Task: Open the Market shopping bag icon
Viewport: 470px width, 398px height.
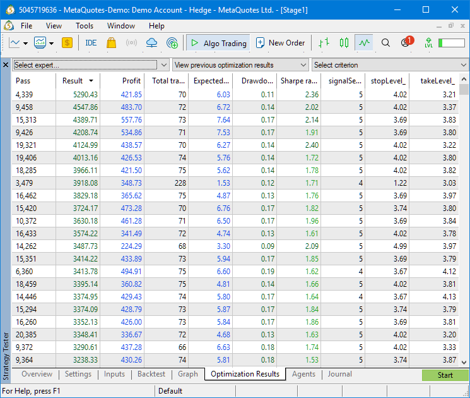Action: pos(111,43)
